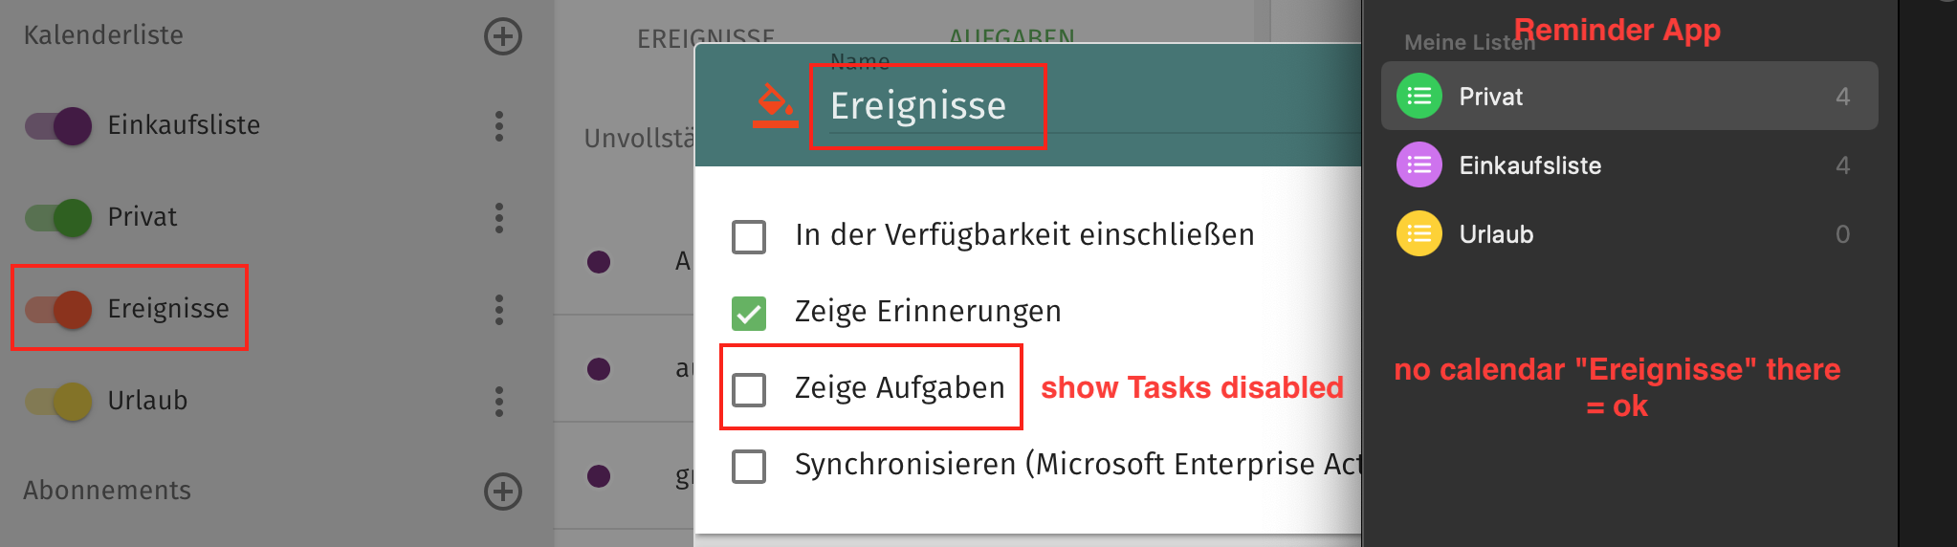1957x547 pixels.
Task: Enable the Zeige Aufgaben checkbox
Action: point(749,389)
